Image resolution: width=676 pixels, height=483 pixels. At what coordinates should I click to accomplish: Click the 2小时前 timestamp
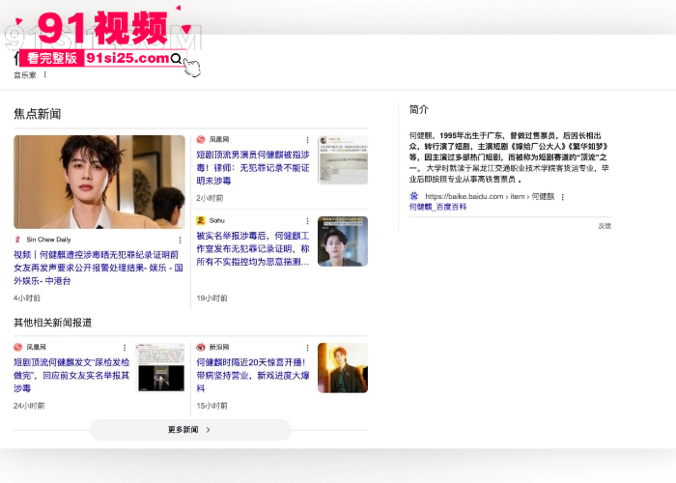[x=210, y=198]
